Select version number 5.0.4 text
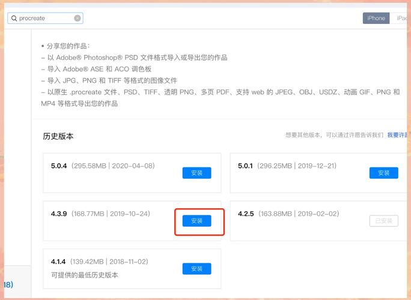 (x=59, y=166)
